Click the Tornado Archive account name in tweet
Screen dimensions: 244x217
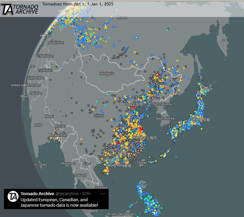[x=37, y=194]
